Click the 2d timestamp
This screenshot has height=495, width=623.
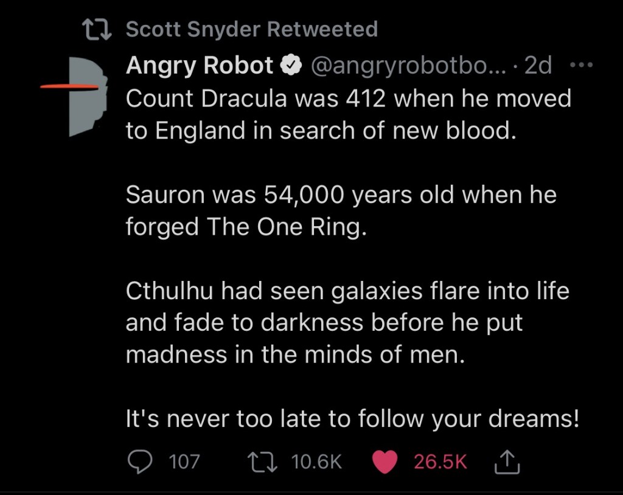click(538, 65)
